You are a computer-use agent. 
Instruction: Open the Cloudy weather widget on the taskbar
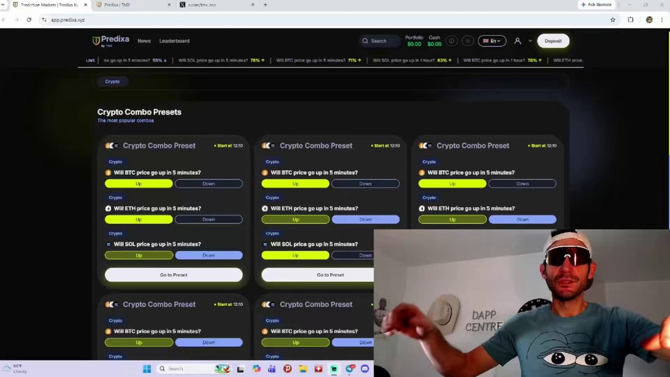15,369
